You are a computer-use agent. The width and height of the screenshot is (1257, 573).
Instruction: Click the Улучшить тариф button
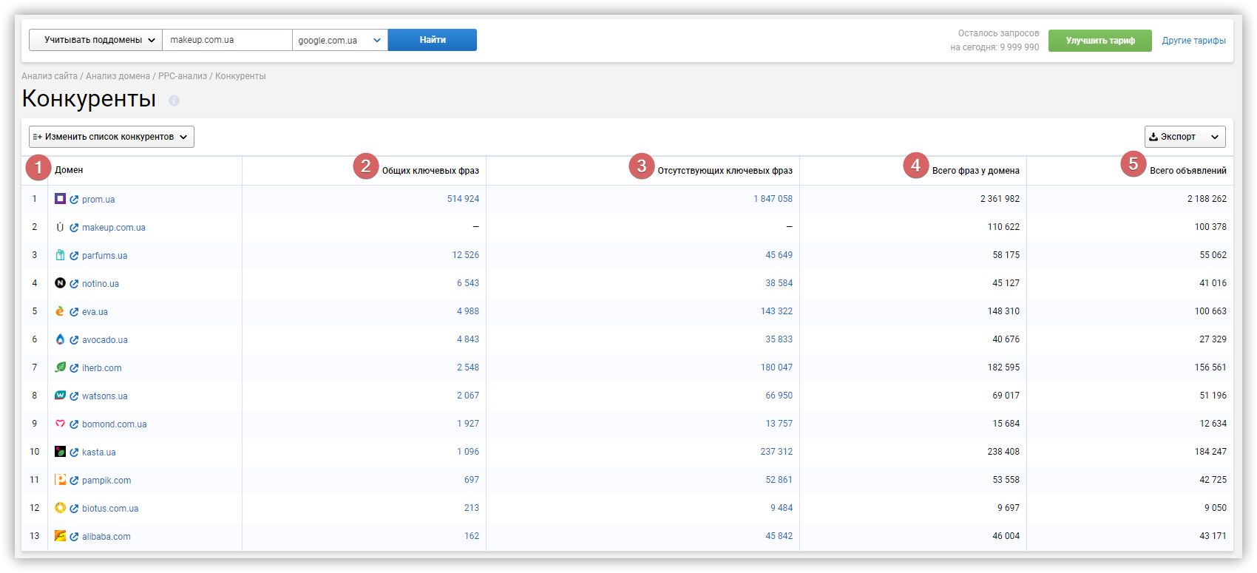(1100, 41)
